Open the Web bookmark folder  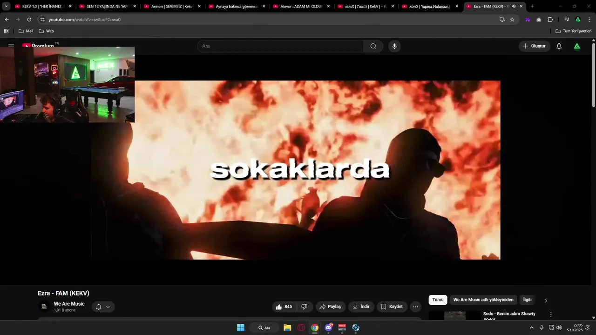click(46, 31)
